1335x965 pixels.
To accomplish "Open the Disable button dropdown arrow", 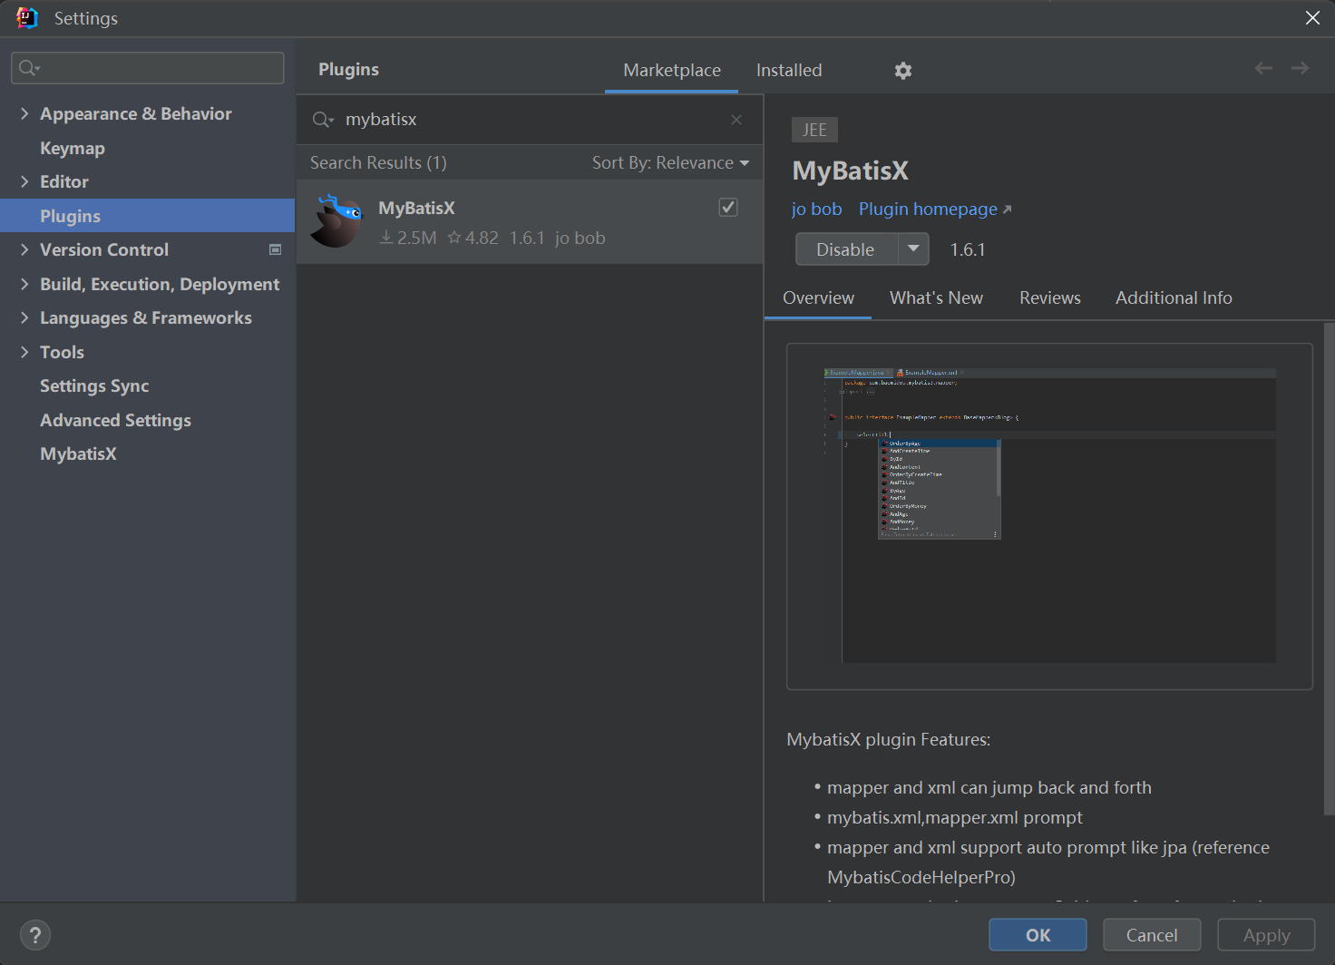I will [913, 249].
